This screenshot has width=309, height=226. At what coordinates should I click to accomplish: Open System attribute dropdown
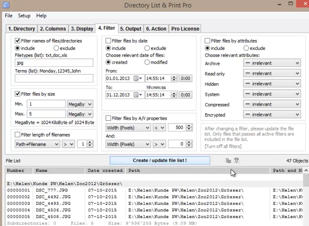pyautogui.click(x=272, y=94)
